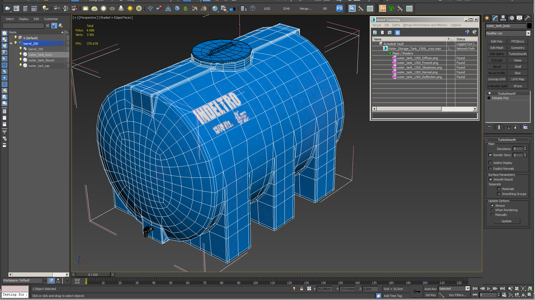Click Show End Result toggle icon
This screenshot has height=300, width=535.
click(499, 127)
